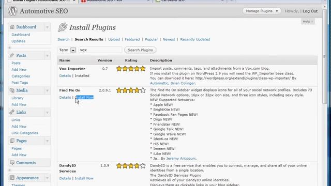This screenshot has height=186, width=331.
Task: Click the Brian Colinger author link
Action: pyautogui.click(x=183, y=83)
